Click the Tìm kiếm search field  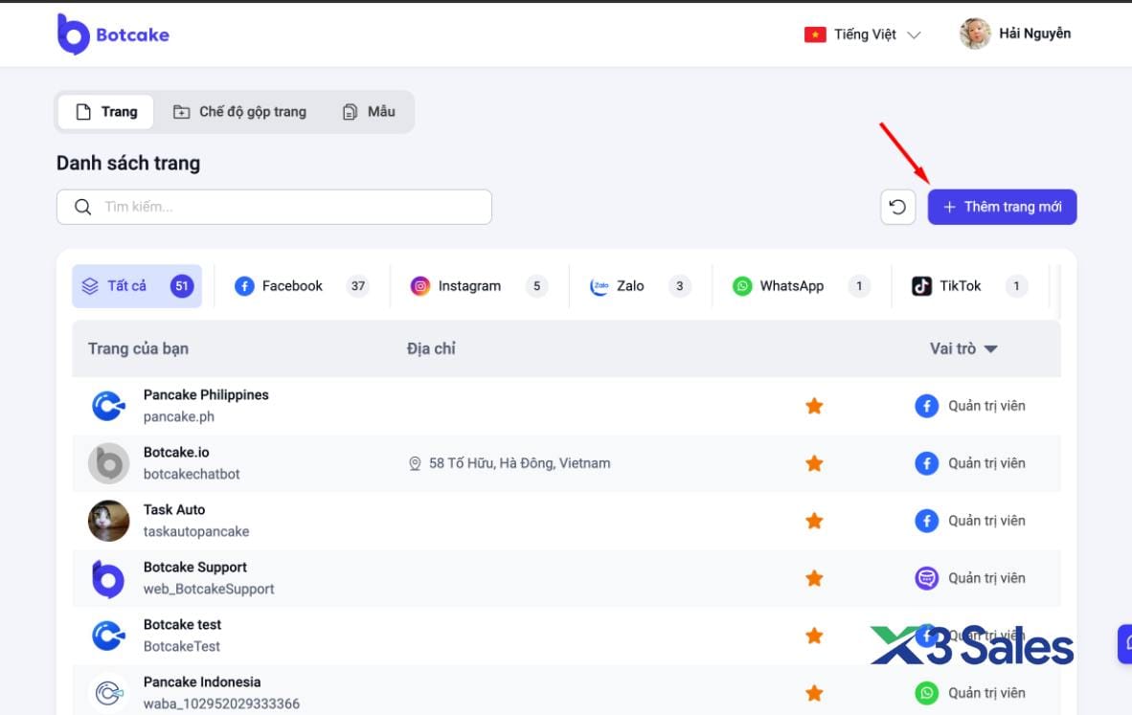(x=274, y=207)
